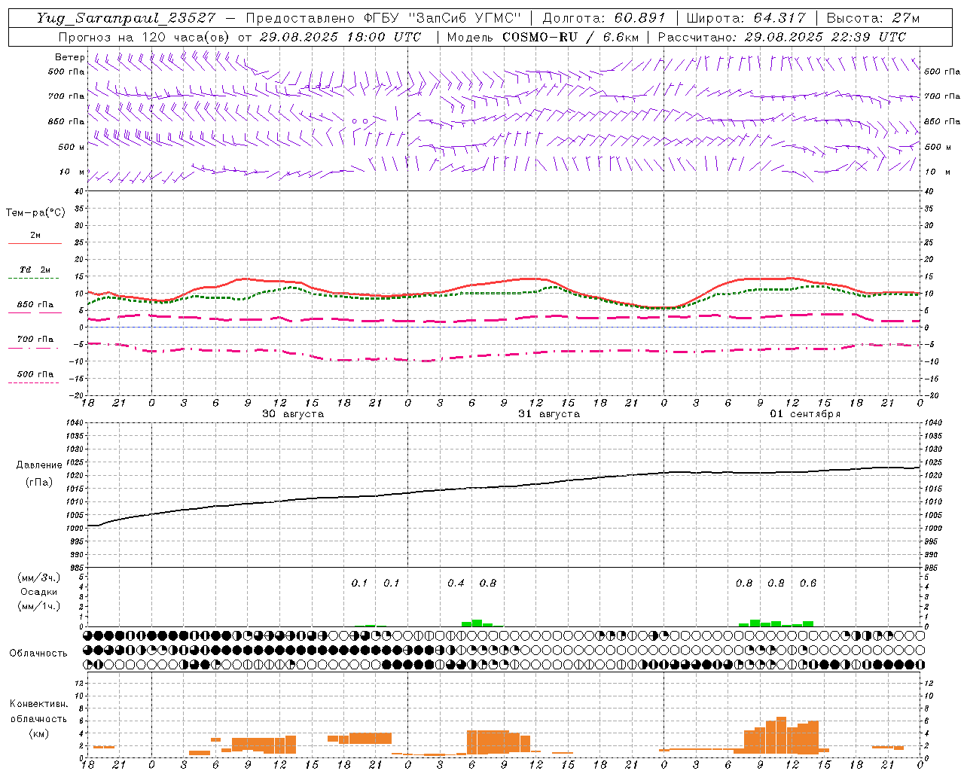The image size is (964, 771).
Task: Click the station title Yug_Saranpaul_23527
Action: pyautogui.click(x=126, y=18)
